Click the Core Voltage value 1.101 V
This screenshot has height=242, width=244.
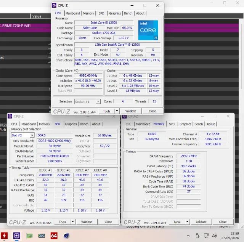(x=123, y=38)
